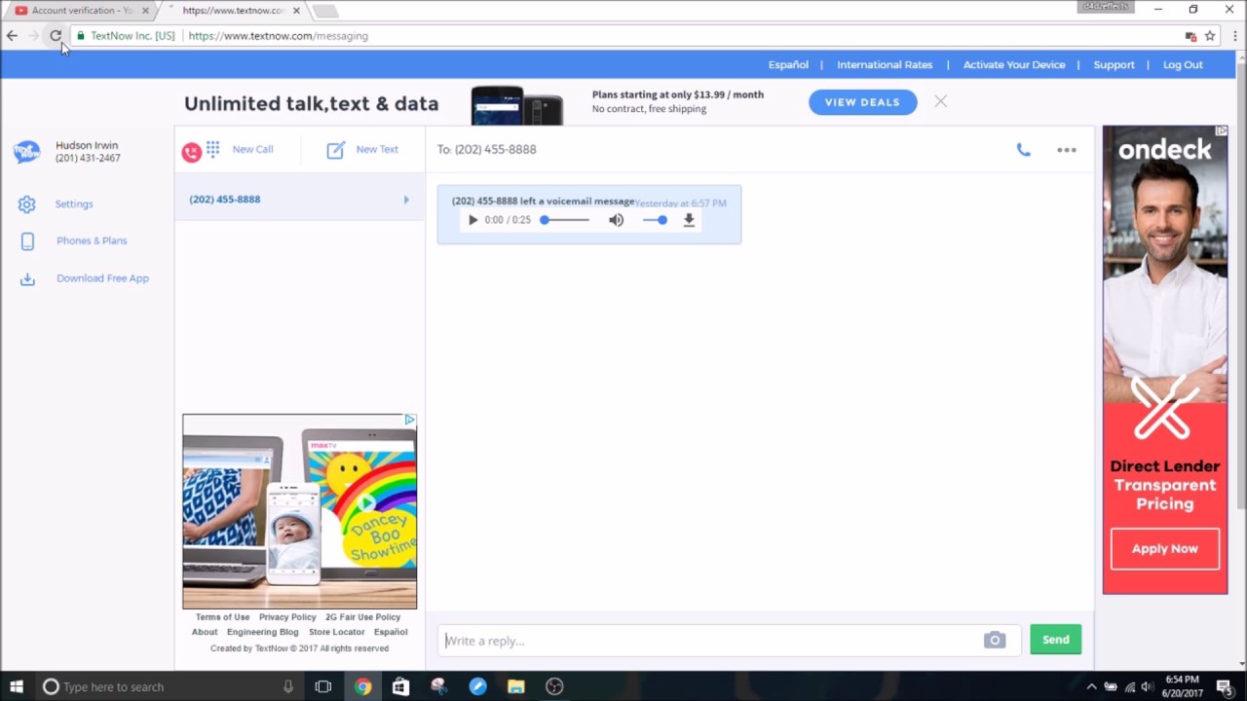Click the red missed call icon

(x=191, y=152)
